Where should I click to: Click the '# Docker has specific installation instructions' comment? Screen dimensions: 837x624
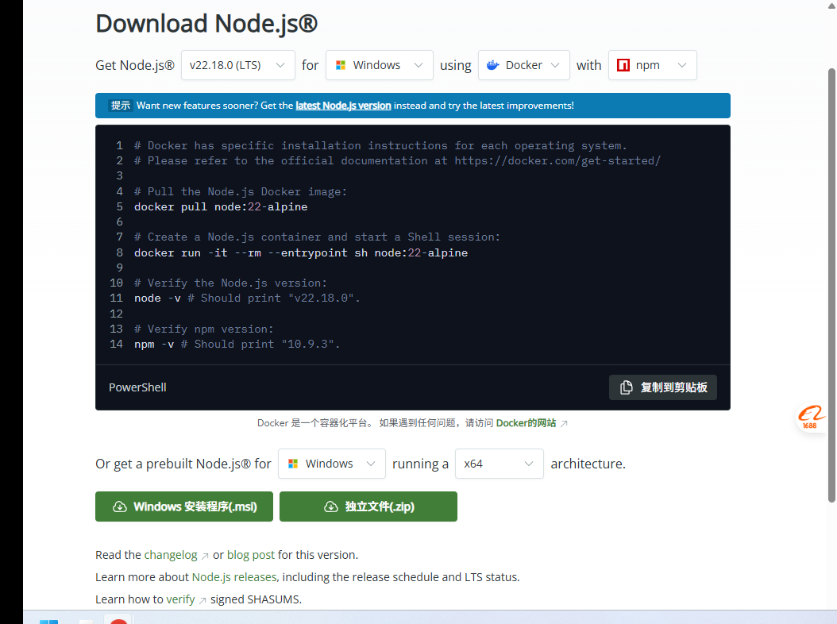click(380, 146)
